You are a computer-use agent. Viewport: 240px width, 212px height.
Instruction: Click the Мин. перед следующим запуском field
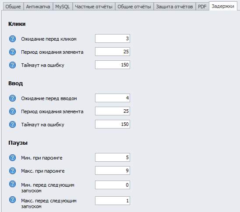[113, 185]
